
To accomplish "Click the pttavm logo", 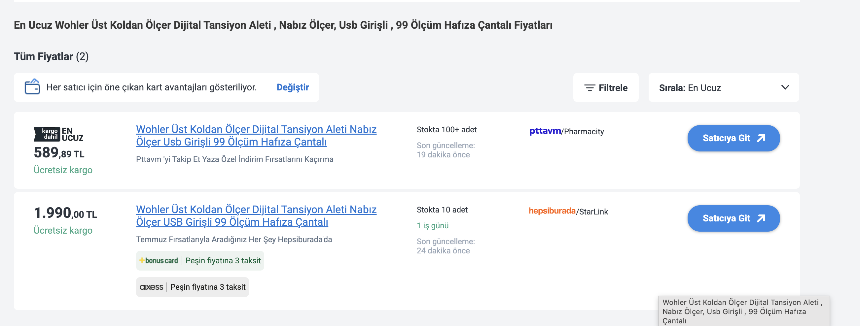I will (545, 131).
